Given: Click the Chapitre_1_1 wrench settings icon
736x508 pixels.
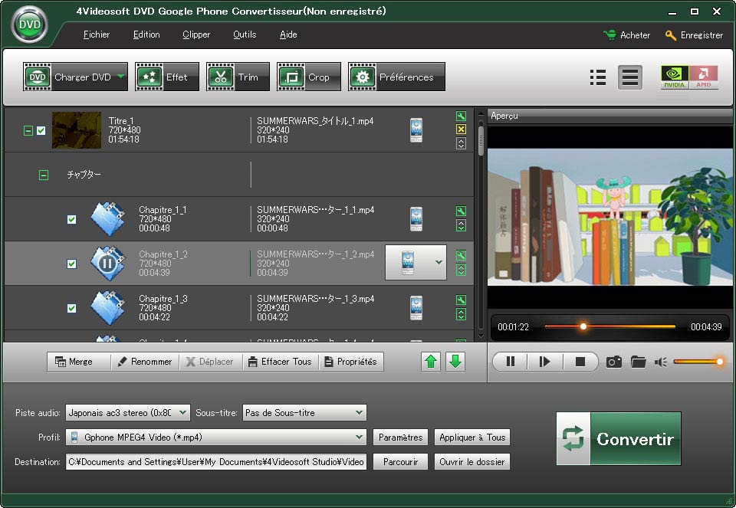Looking at the screenshot, I should [461, 211].
